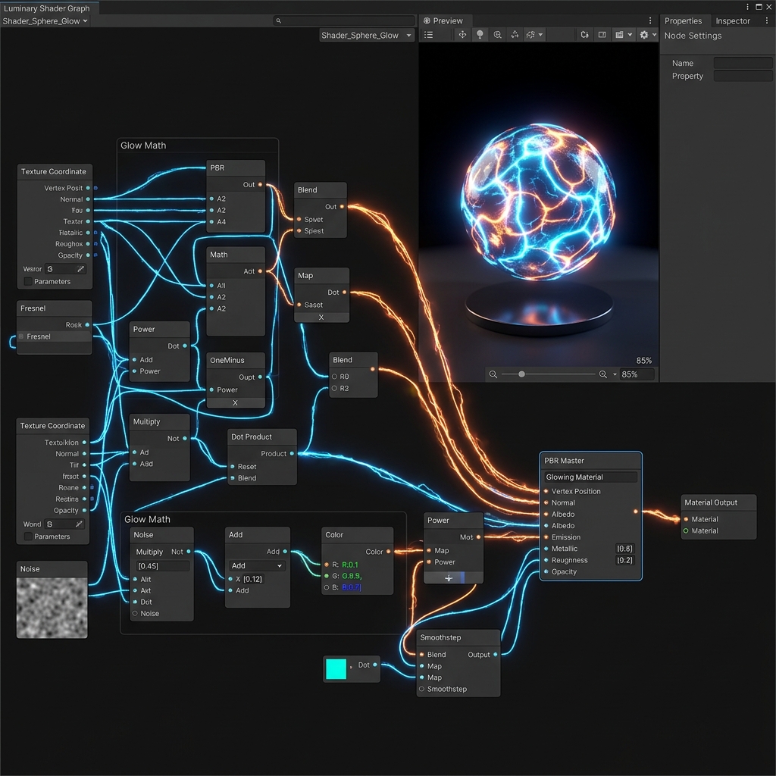The image size is (776, 776).
Task: Switch to the Inspector tab
Action: click(x=733, y=20)
